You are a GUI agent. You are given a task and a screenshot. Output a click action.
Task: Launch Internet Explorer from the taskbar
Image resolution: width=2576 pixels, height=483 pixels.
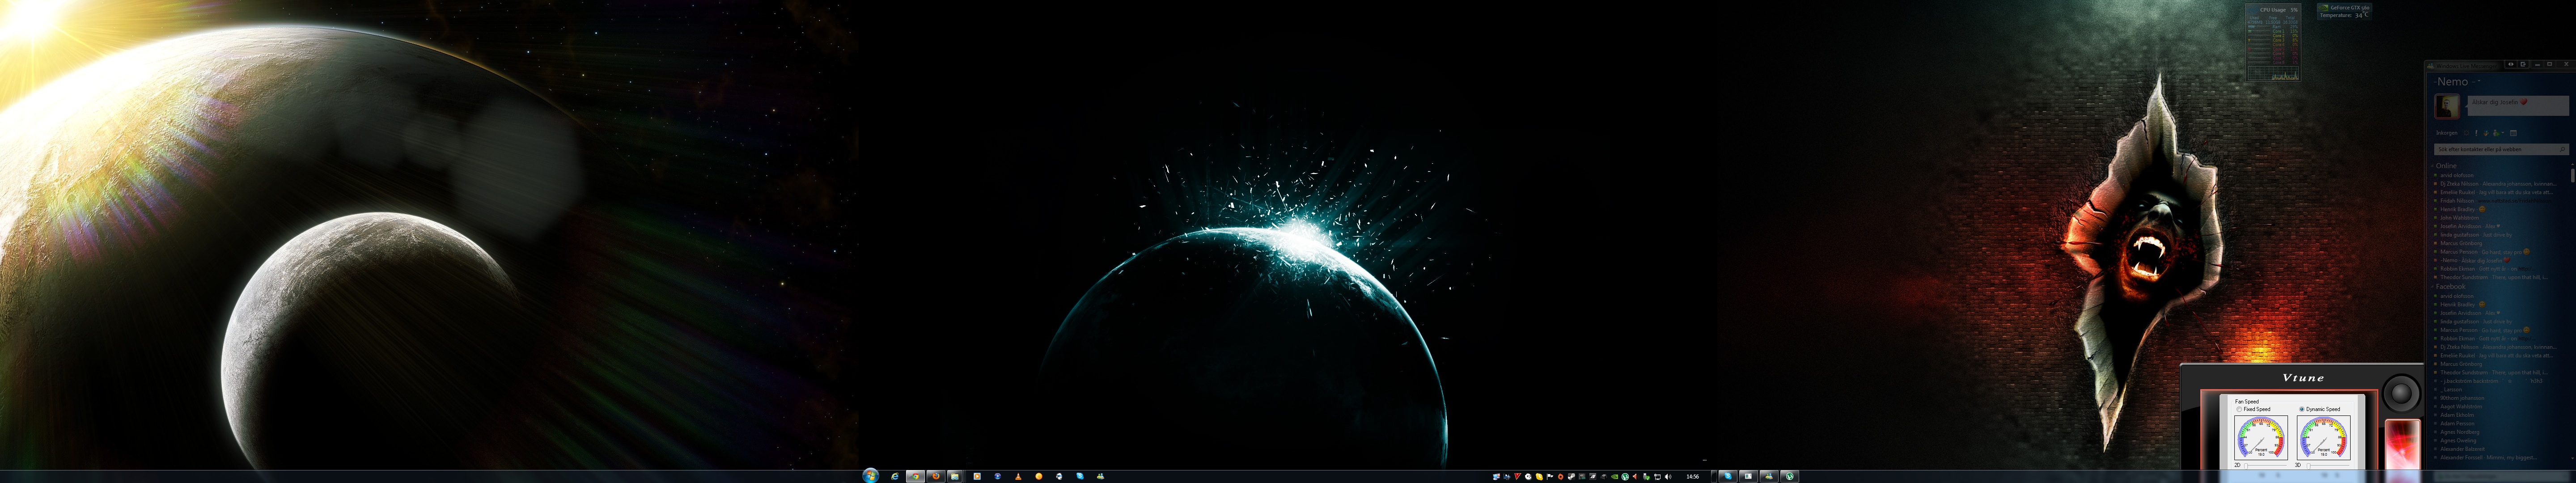(895, 476)
